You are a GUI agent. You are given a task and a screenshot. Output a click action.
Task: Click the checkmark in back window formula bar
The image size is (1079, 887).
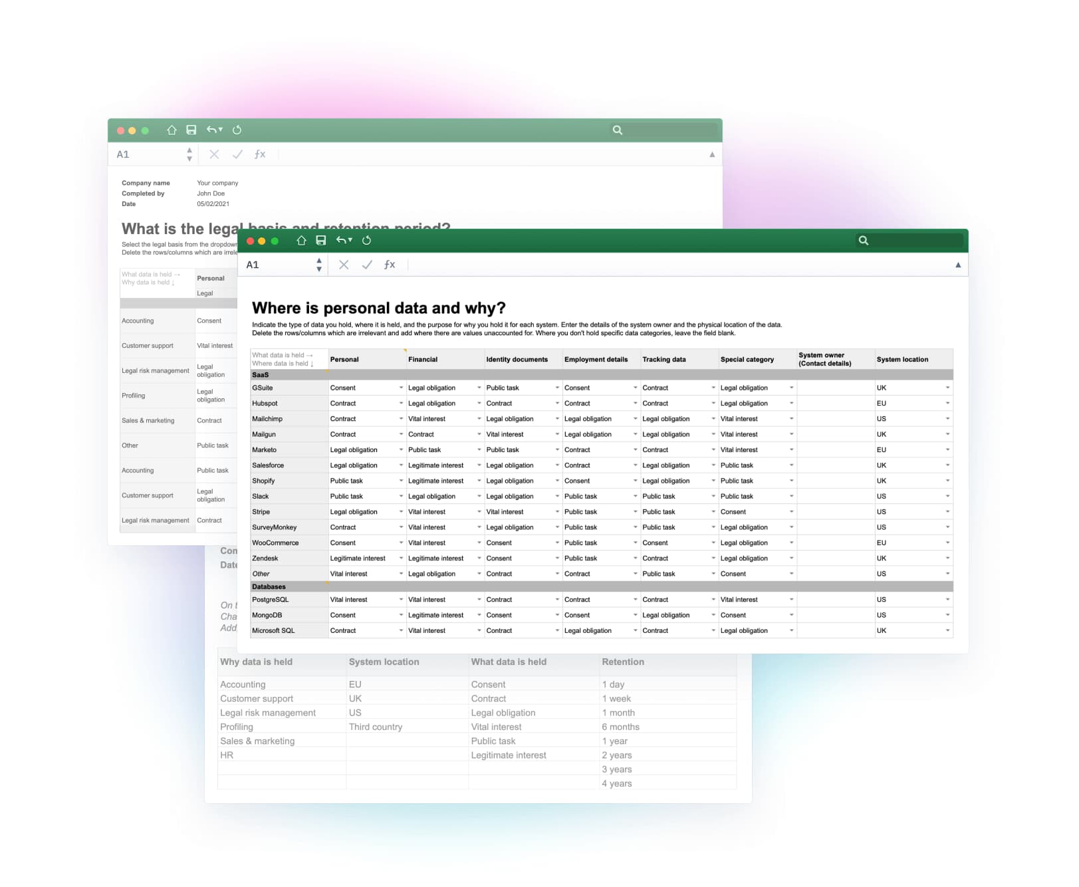pos(237,154)
